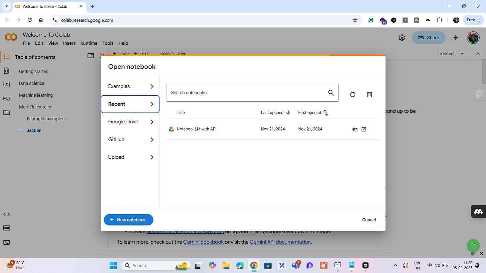Expand the Connect dropdown
Viewport: 486px width, 273px height.
pos(463,53)
